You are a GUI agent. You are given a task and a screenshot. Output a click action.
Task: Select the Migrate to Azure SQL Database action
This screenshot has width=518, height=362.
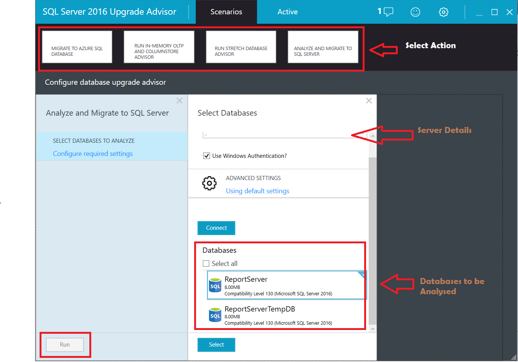77,47
